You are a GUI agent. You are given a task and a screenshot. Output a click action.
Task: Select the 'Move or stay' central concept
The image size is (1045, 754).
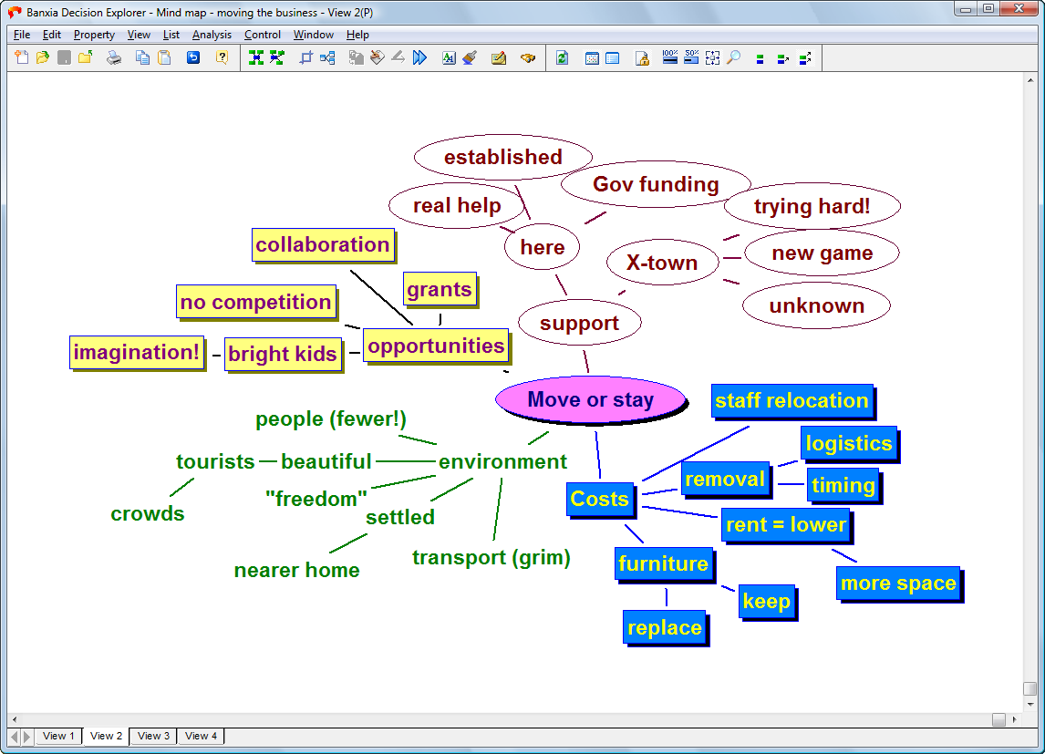(590, 399)
